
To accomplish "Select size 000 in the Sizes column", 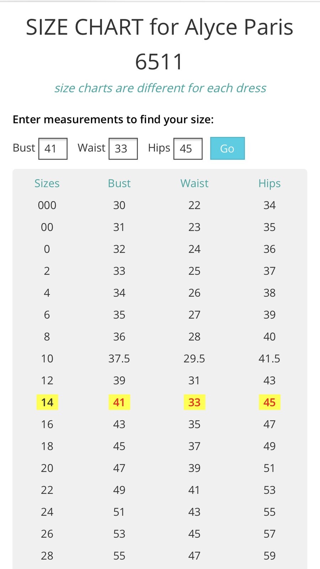I will click(47, 205).
